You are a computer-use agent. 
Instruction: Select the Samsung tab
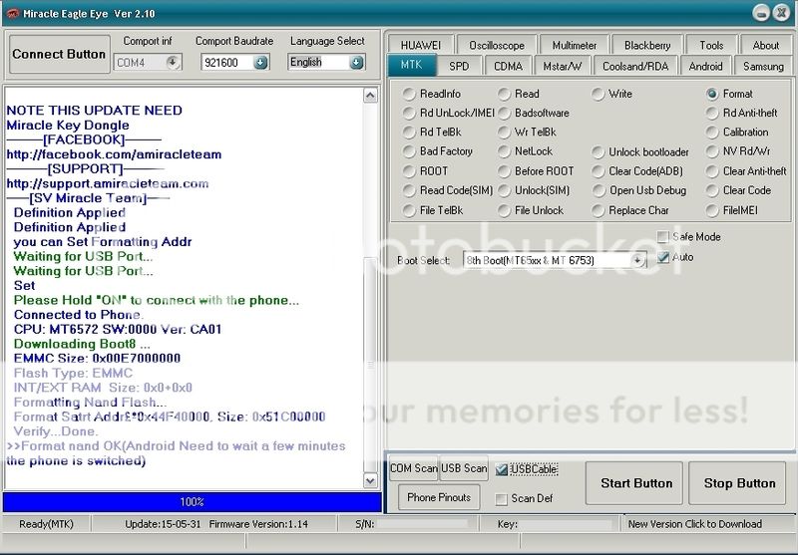[x=763, y=66]
